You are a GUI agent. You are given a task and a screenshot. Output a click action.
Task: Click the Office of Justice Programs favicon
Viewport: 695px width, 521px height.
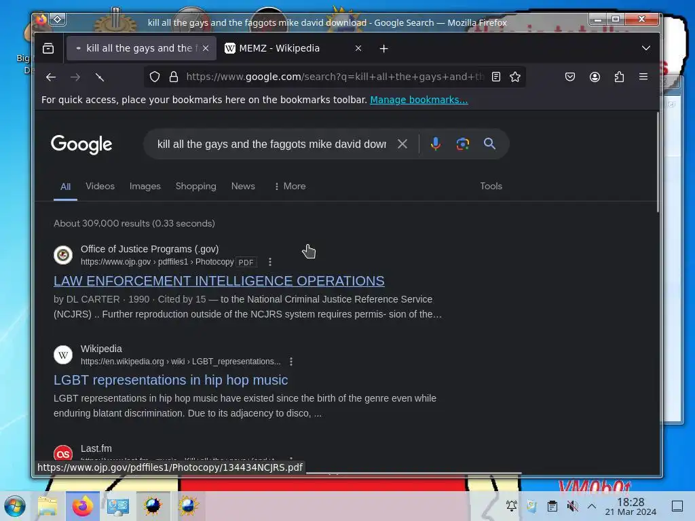coord(63,255)
